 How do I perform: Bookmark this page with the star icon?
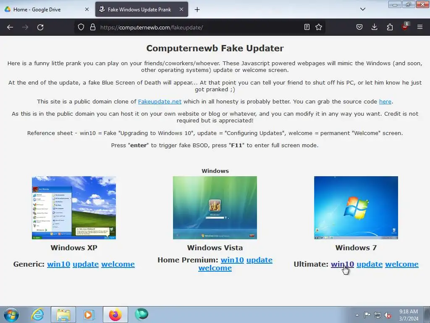(319, 27)
